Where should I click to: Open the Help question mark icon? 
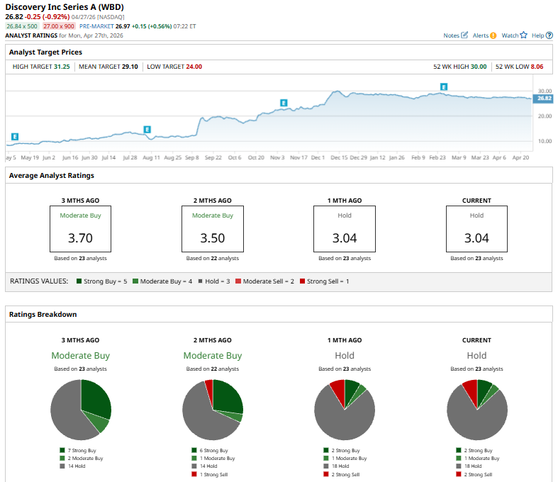549,35
